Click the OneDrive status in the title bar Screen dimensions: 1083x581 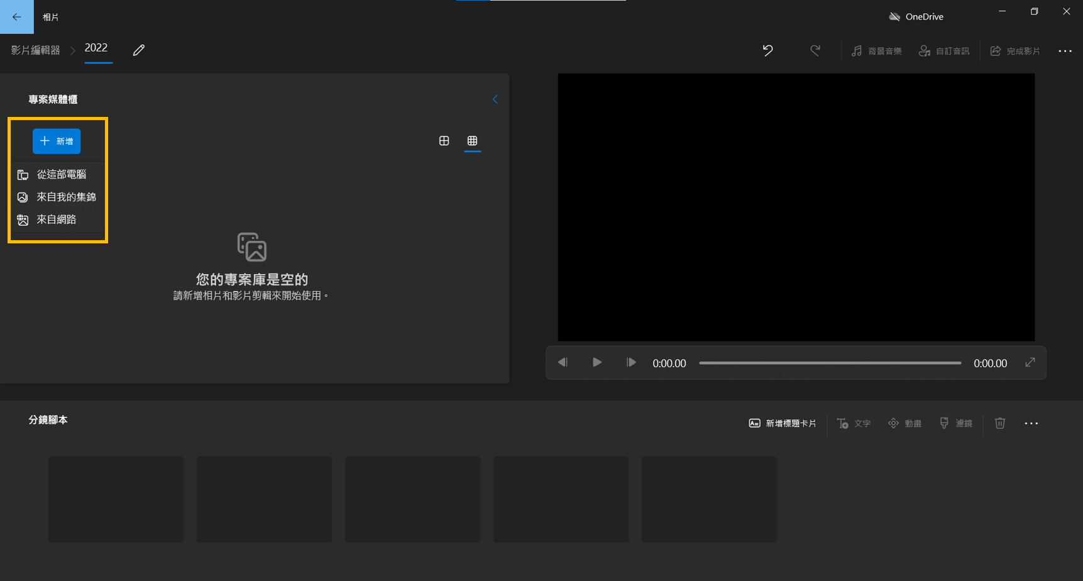coord(916,17)
